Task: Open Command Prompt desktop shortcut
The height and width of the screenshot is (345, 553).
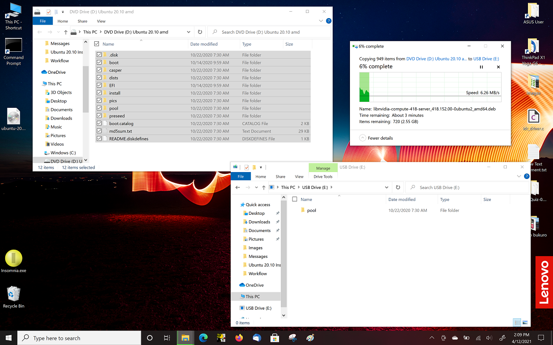Action: click(x=13, y=52)
